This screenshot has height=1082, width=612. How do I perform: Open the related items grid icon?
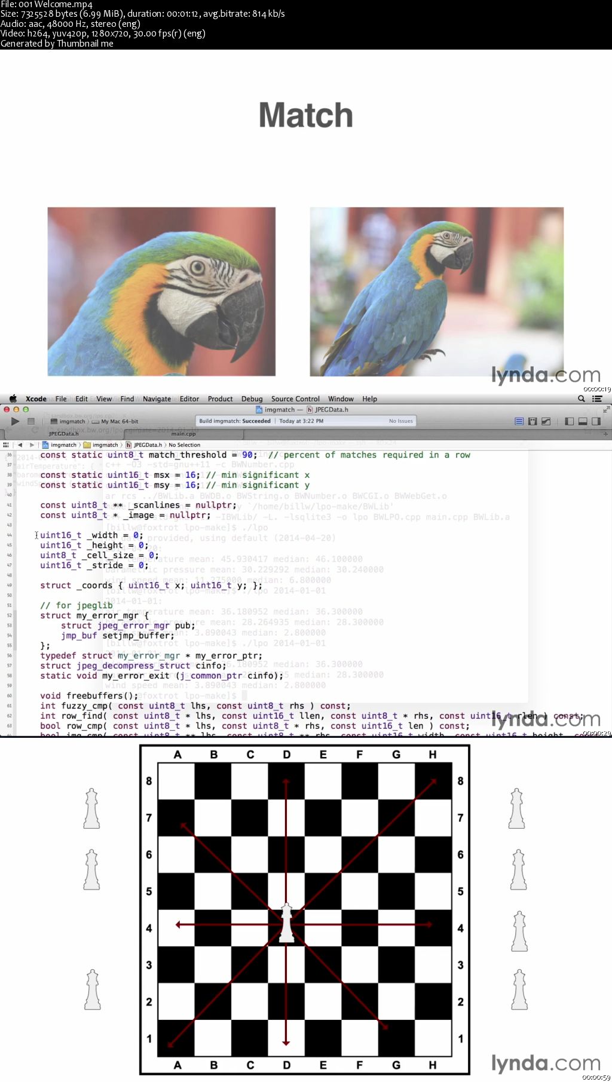pyautogui.click(x=6, y=445)
